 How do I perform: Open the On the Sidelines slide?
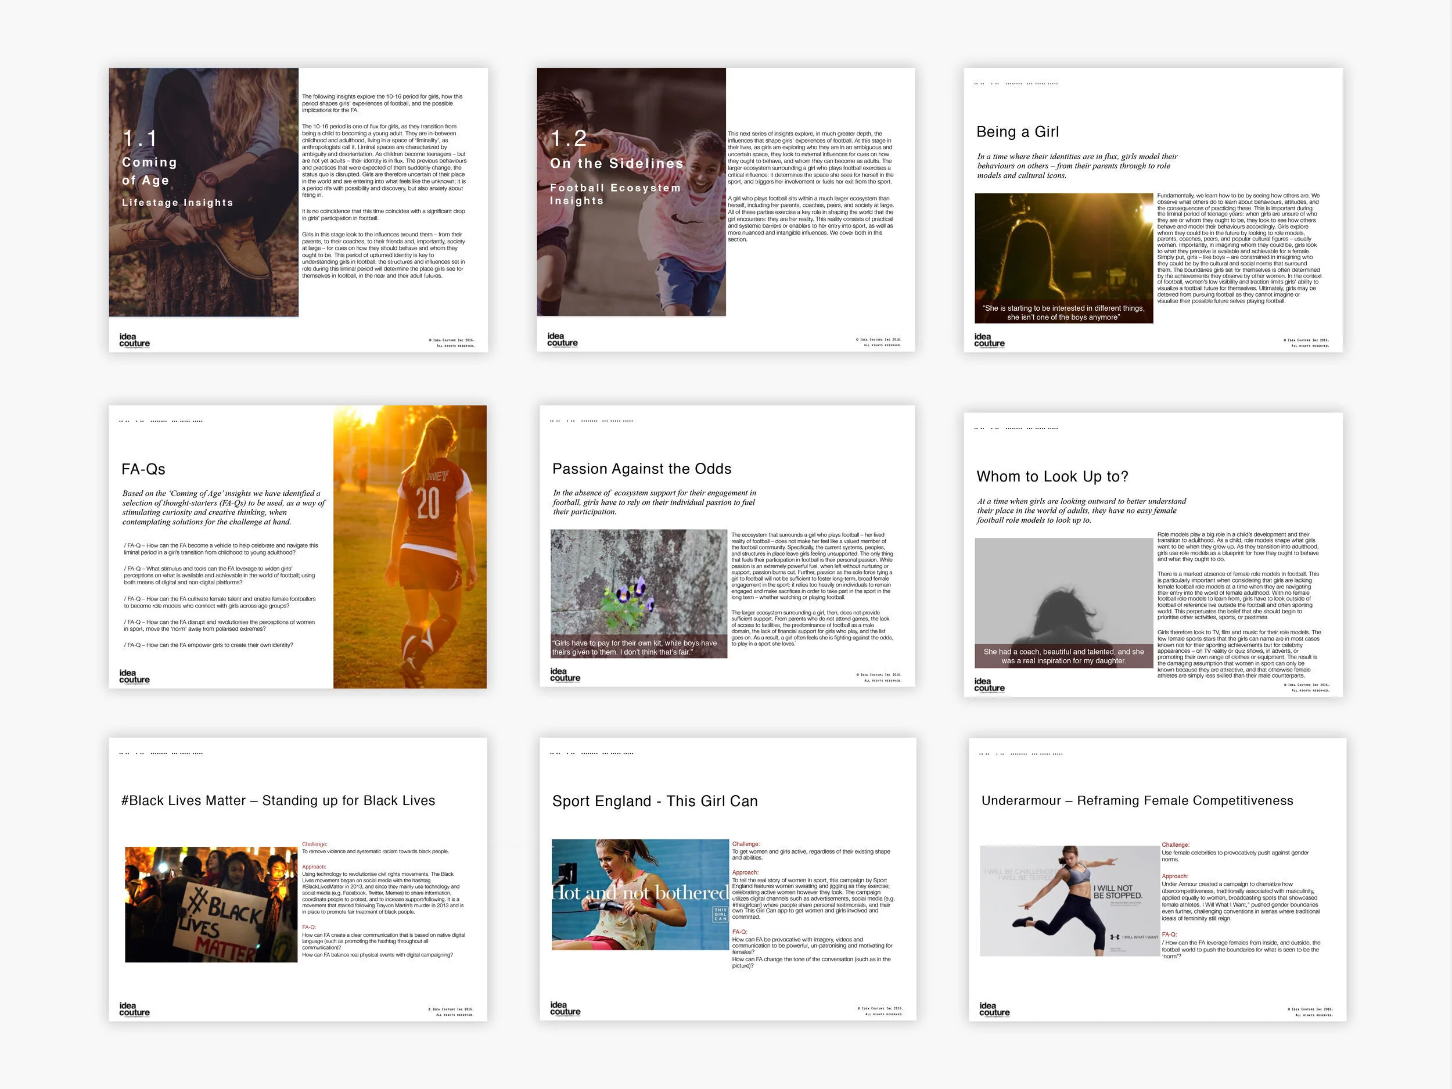point(725,210)
